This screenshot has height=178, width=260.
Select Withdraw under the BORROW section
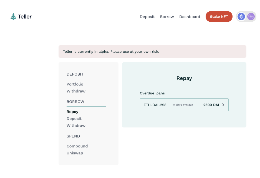(x=76, y=126)
